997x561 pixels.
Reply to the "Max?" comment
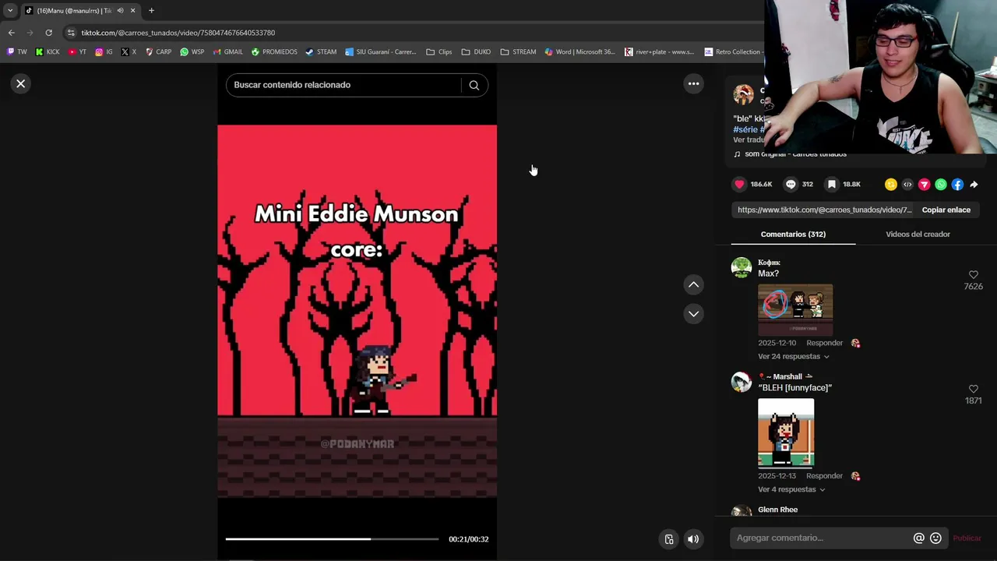point(824,343)
